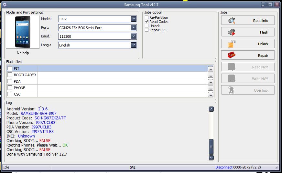The width and height of the screenshot is (282, 173).
Task: Click the 0% progress bar
Action: click(133, 168)
